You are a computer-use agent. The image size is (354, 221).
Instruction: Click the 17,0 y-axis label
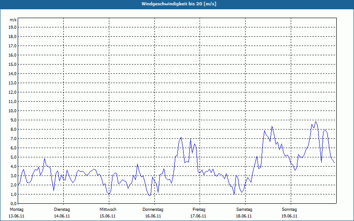click(x=12, y=46)
